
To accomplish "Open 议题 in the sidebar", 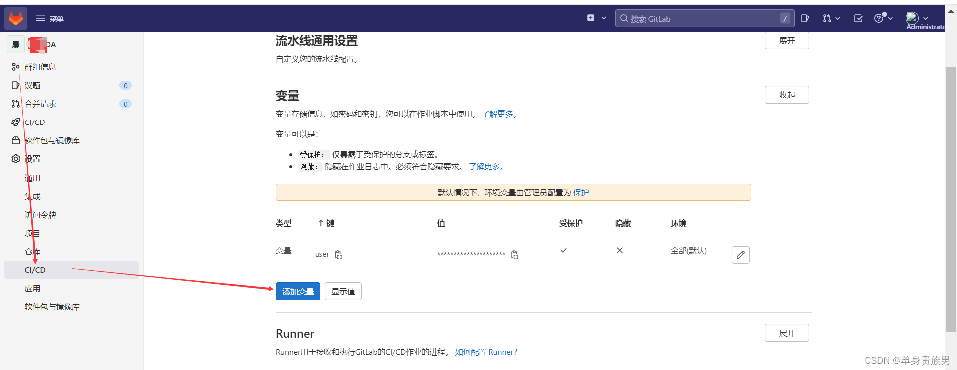I will point(33,85).
